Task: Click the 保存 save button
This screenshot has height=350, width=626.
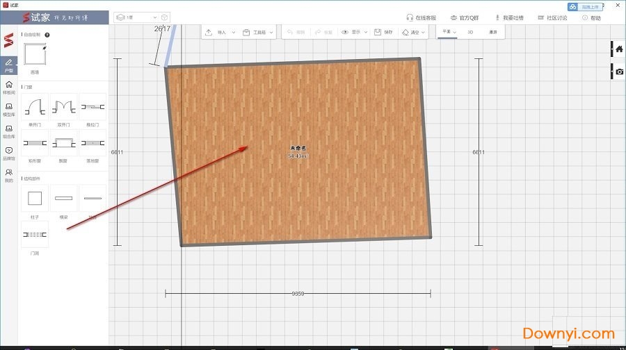Action: tap(383, 32)
